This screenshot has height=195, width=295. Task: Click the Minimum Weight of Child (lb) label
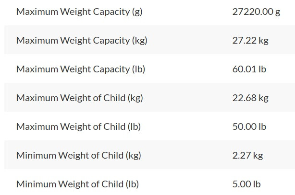[x=77, y=184]
